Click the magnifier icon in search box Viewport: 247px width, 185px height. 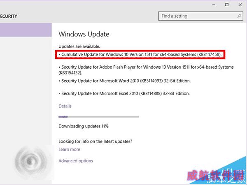click(239, 16)
